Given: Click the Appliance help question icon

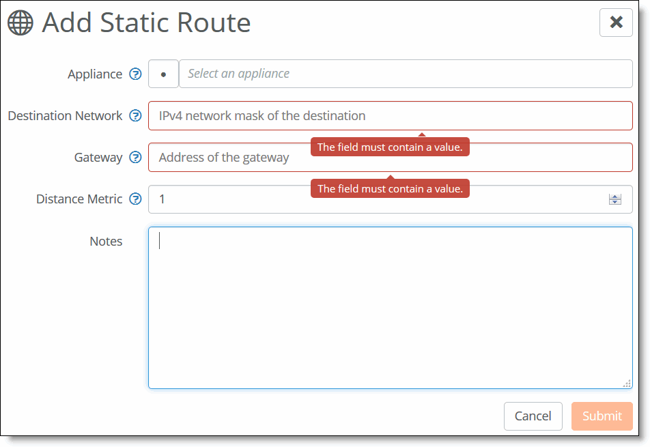Looking at the screenshot, I should tap(135, 74).
